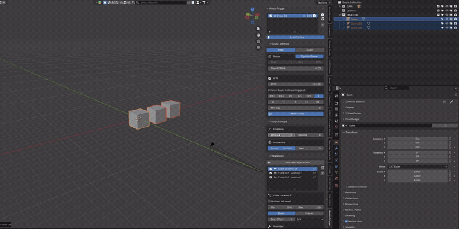The width and height of the screenshot is (459, 229).
Task: Expand Cube.002 in the outliner
Action: 344,28
